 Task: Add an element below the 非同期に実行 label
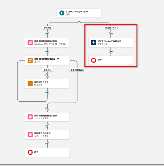tap(111, 33)
